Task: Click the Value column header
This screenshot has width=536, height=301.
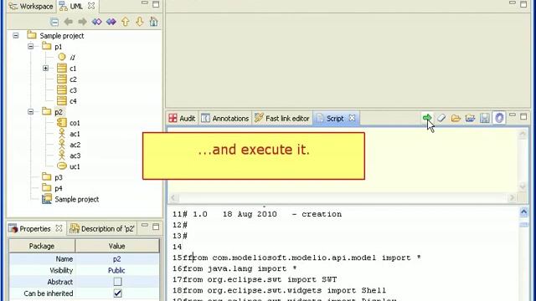Action: [117, 246]
